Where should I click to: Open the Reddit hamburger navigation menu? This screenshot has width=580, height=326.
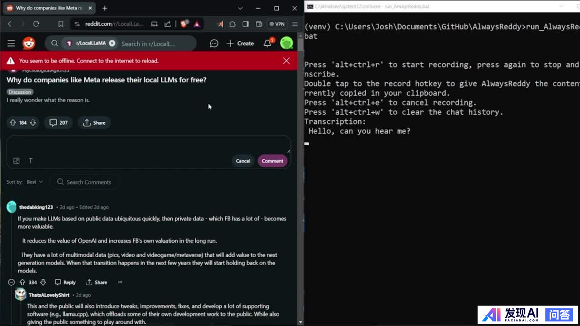click(x=11, y=43)
